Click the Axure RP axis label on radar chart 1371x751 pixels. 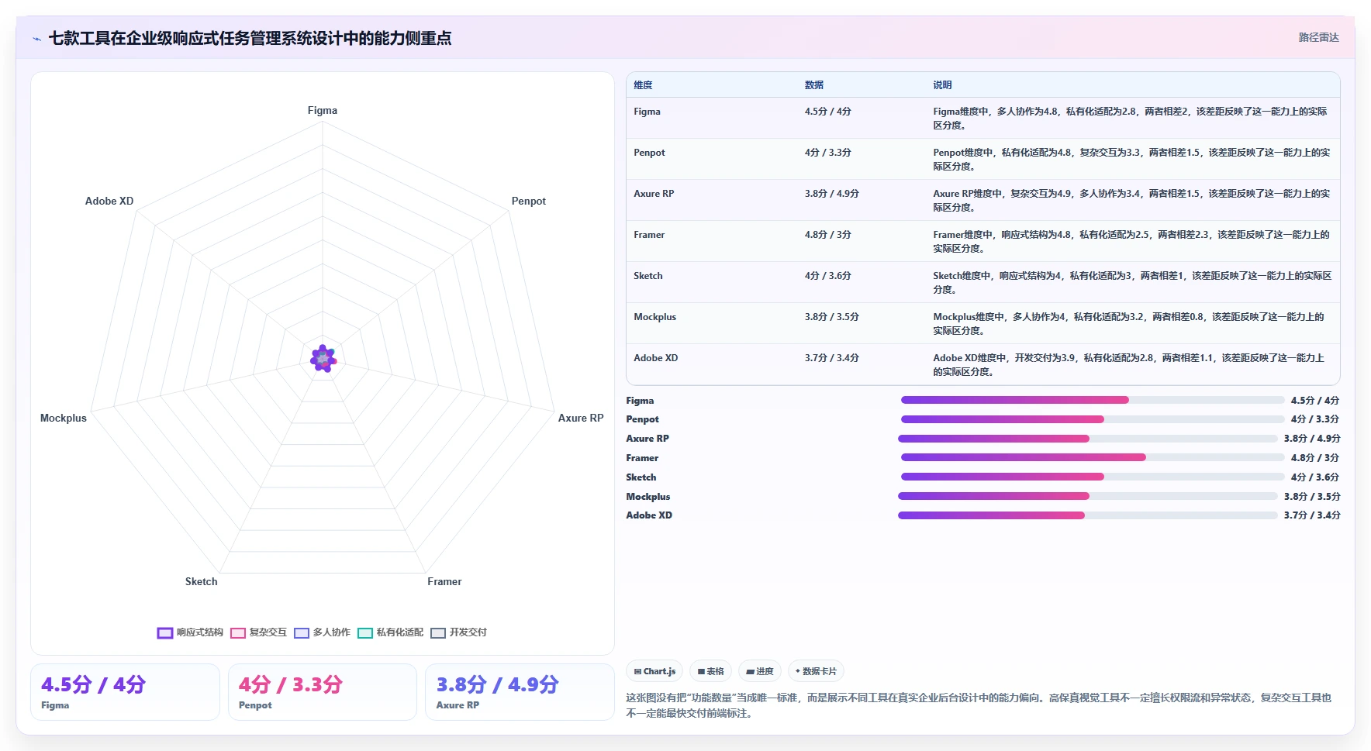point(581,419)
